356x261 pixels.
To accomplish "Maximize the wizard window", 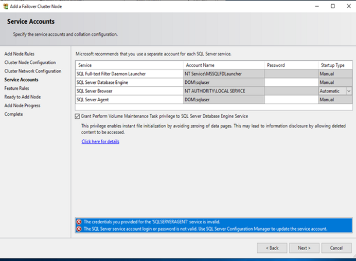I will [332, 6].
